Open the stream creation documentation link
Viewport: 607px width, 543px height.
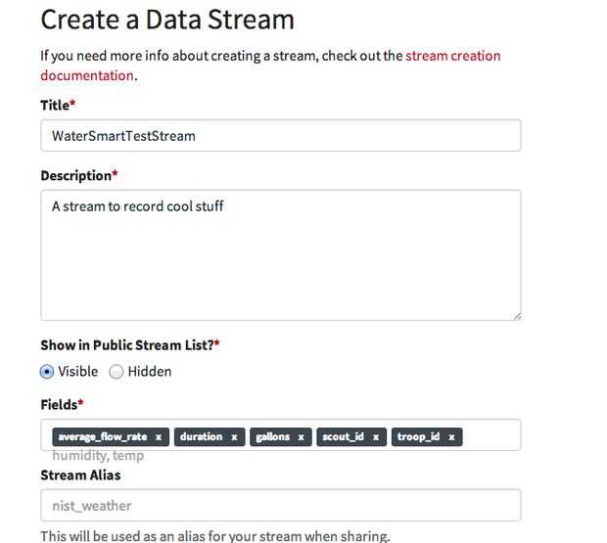coord(453,56)
